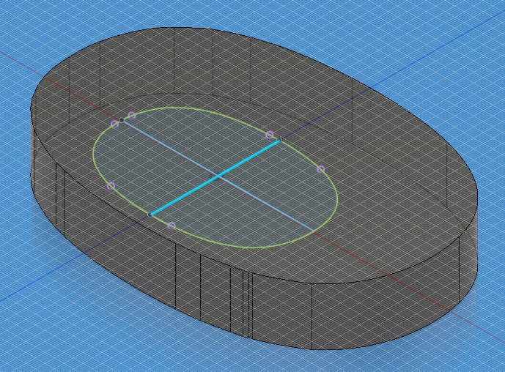Click the purple constraint glyph beside upper-right minor axis endpoint
Viewport: 505px width, 372px height.
tap(270, 135)
